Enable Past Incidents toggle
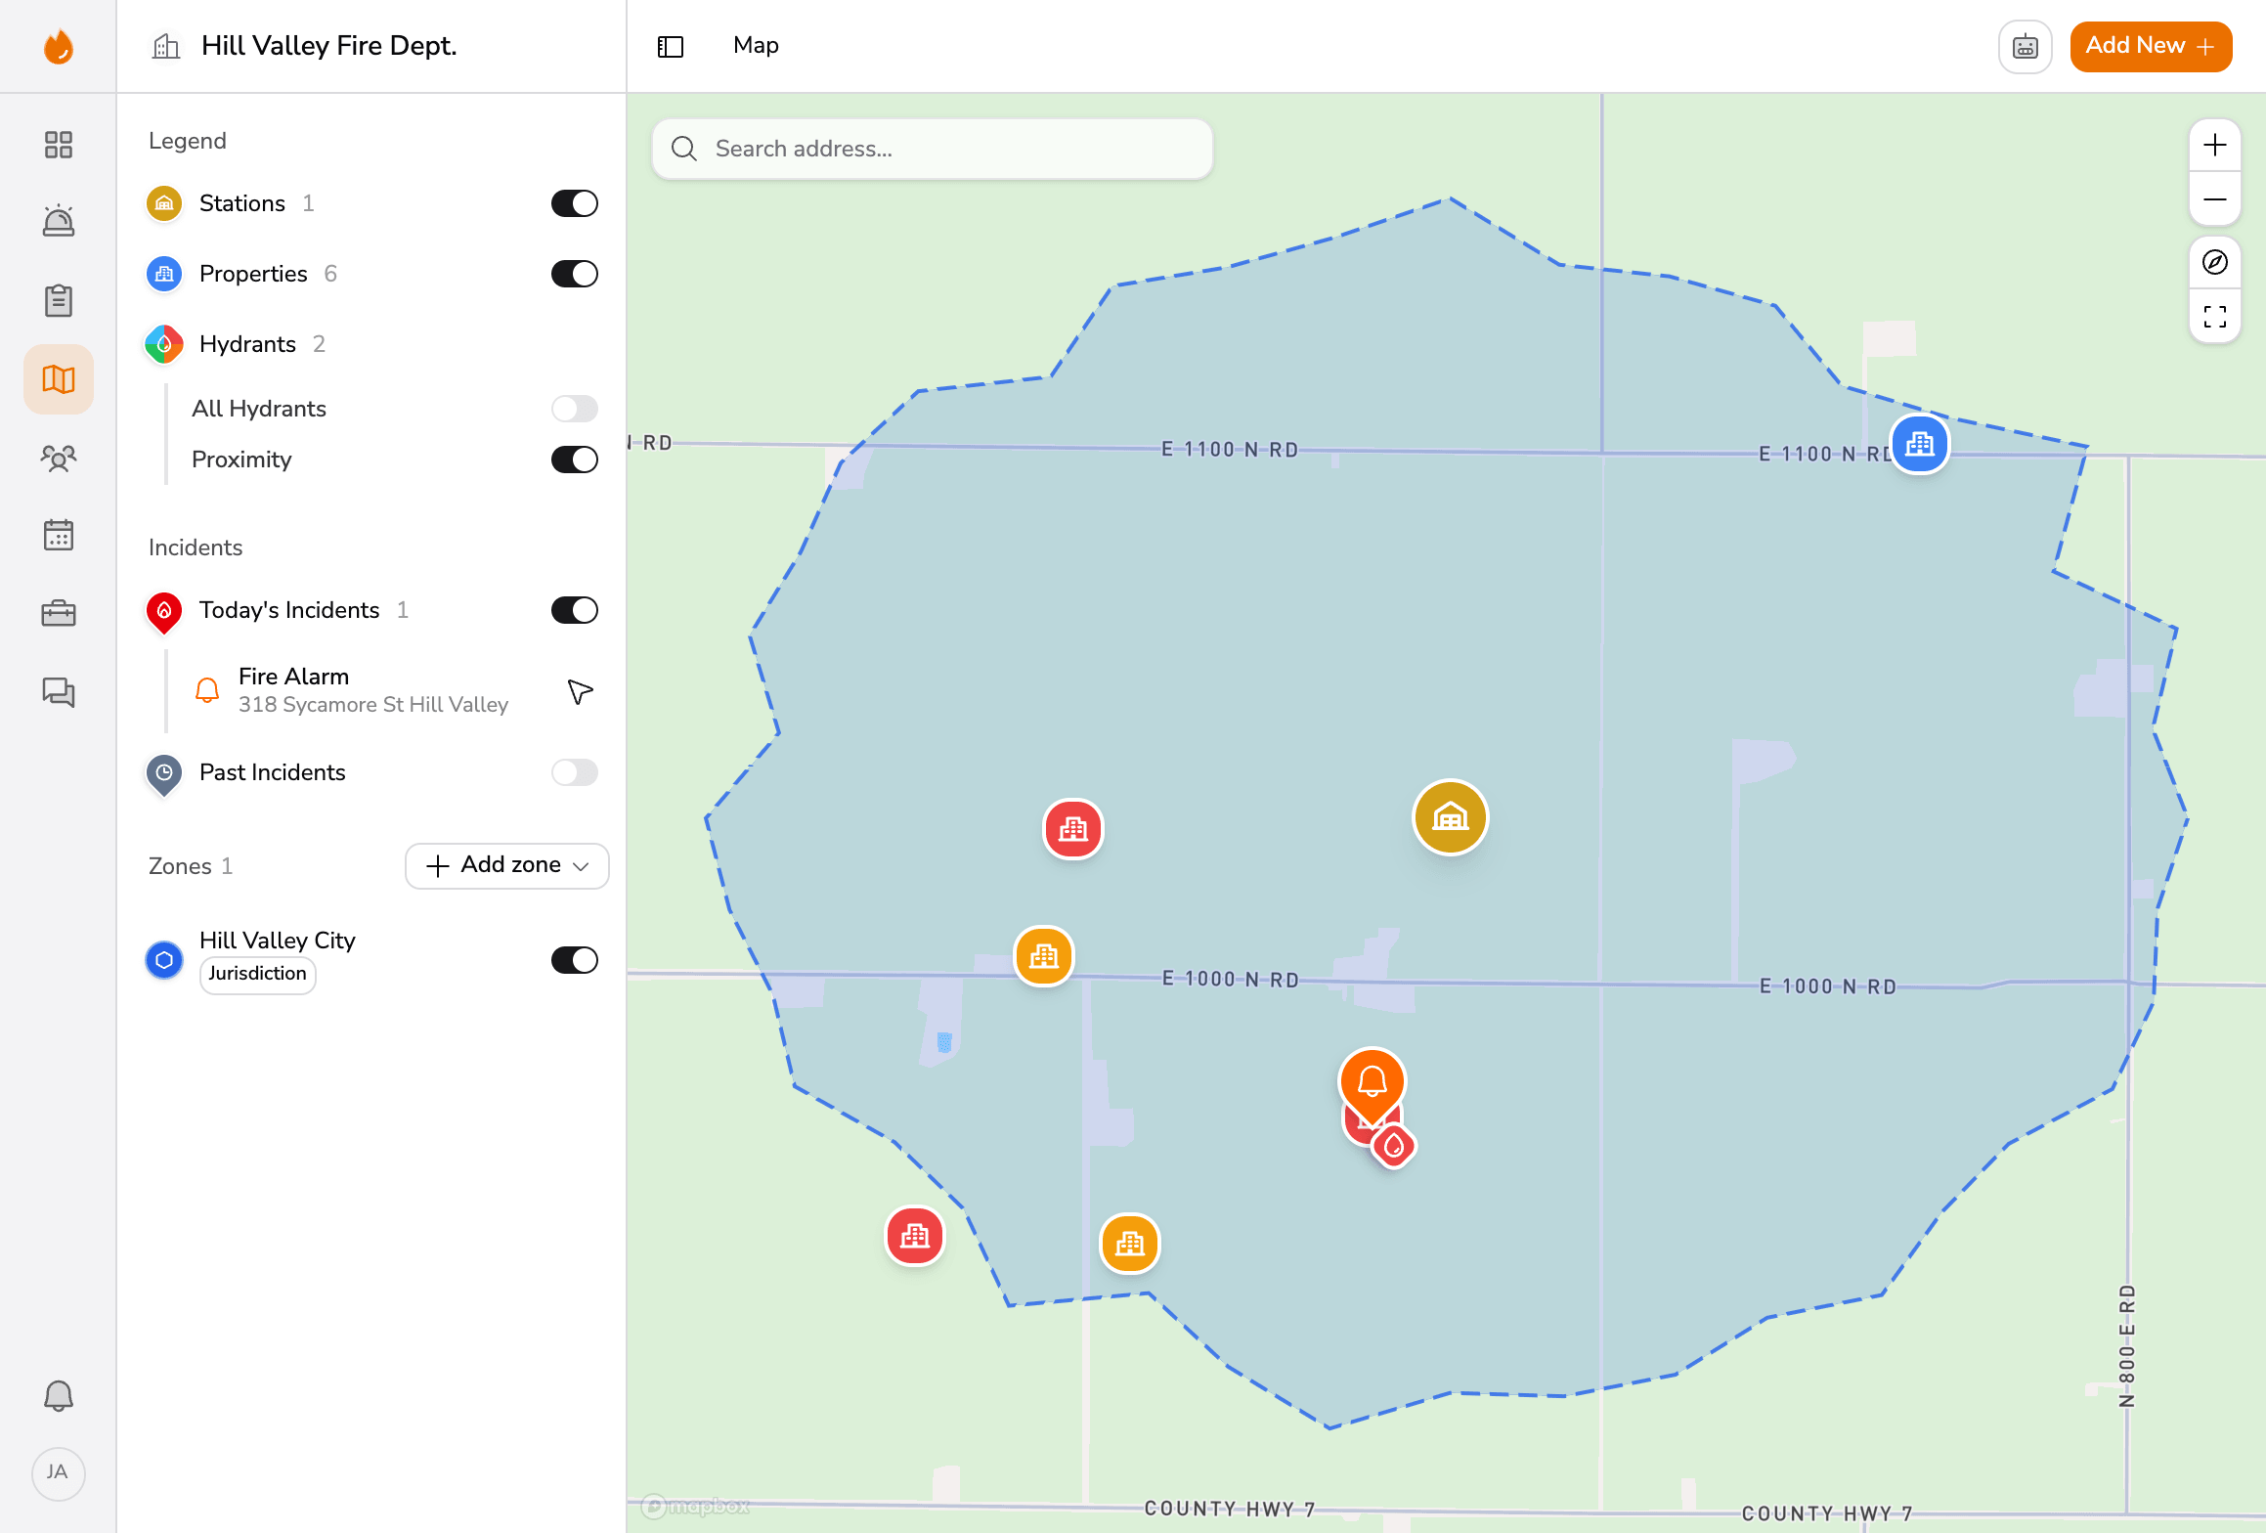Viewport: 2266px width, 1533px height. [x=575, y=772]
